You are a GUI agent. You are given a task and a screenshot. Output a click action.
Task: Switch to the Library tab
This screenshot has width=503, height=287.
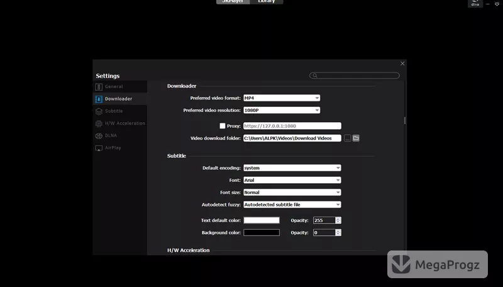click(266, 2)
